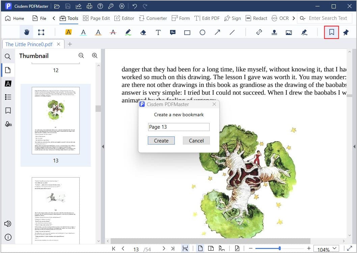This screenshot has width=357, height=253.
Task: Click the Share/export icon in title bar
Action: coord(79,6)
